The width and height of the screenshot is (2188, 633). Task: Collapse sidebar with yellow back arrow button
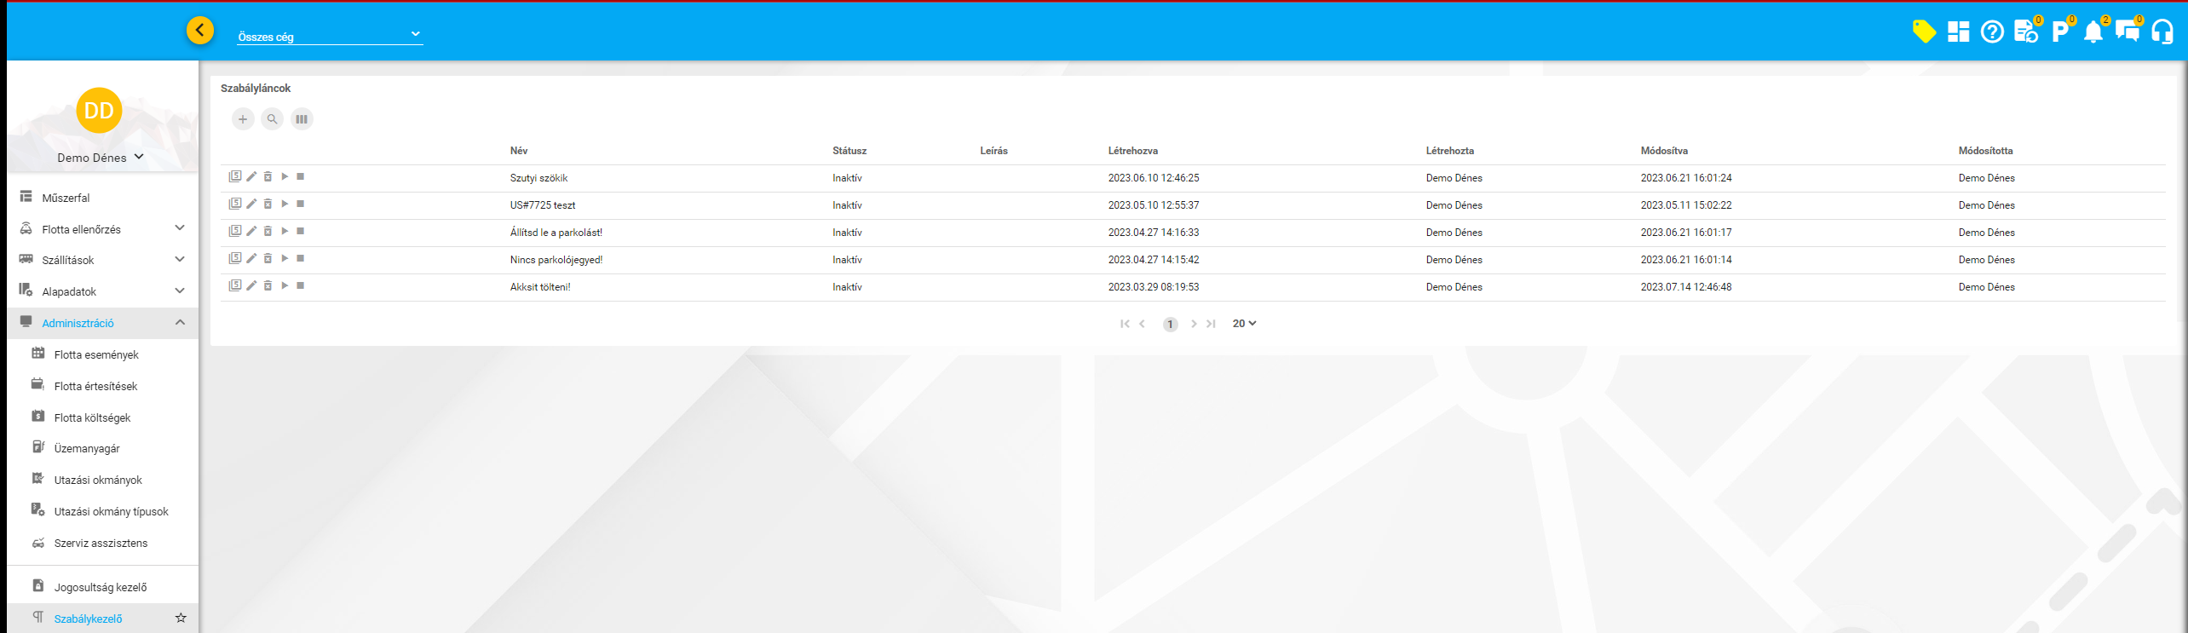click(x=200, y=31)
